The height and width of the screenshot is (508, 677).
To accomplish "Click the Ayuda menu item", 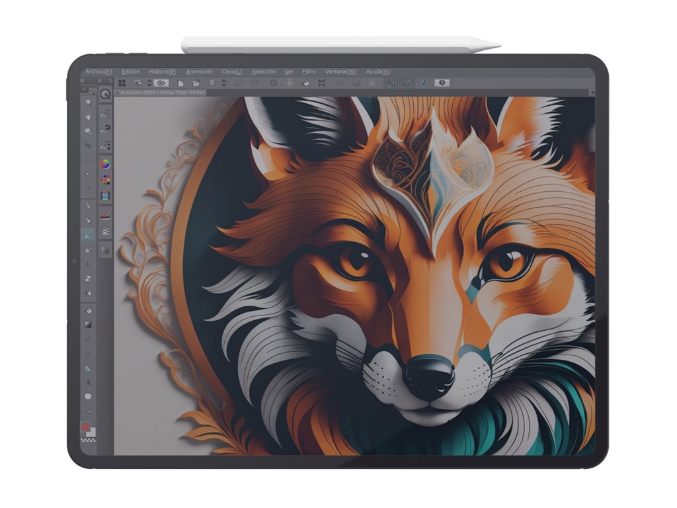I will click(378, 71).
